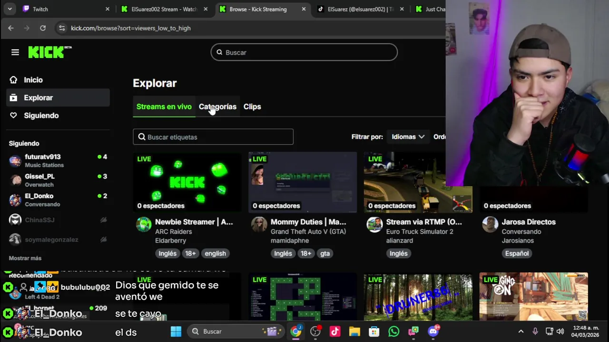Open the forest DRUNERBS stream thumbnail
Image resolution: width=609 pixels, height=342 pixels.
pyautogui.click(x=418, y=297)
